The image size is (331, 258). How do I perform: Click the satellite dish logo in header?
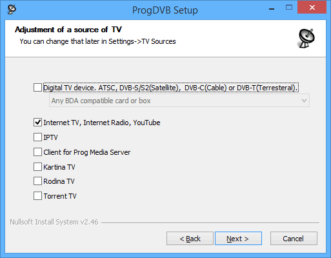click(306, 39)
